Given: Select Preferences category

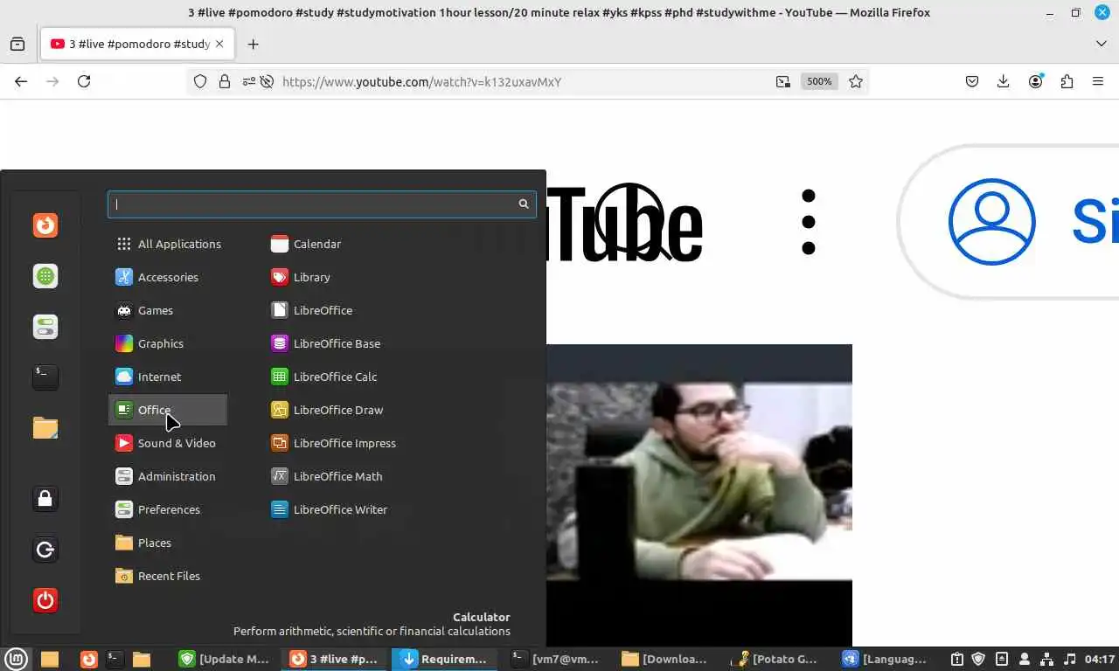Looking at the screenshot, I should click(167, 509).
